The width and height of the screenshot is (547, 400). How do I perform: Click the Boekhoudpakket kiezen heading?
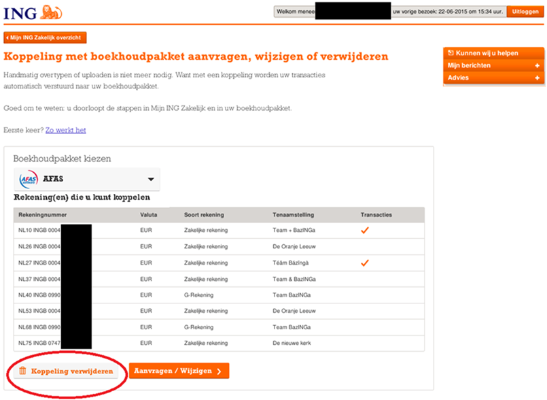[62, 159]
